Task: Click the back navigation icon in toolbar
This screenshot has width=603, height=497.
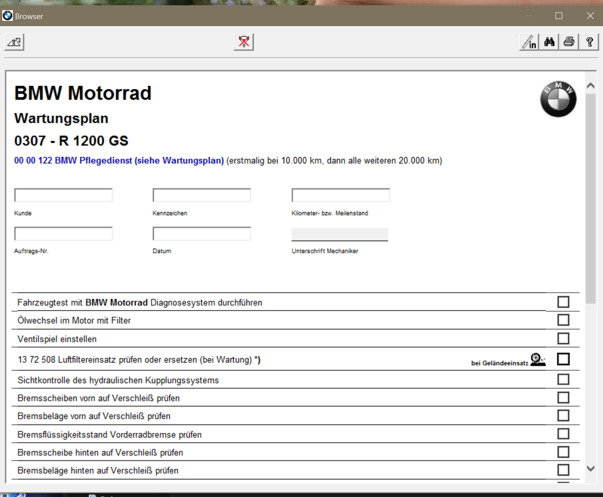Action: click(x=14, y=42)
